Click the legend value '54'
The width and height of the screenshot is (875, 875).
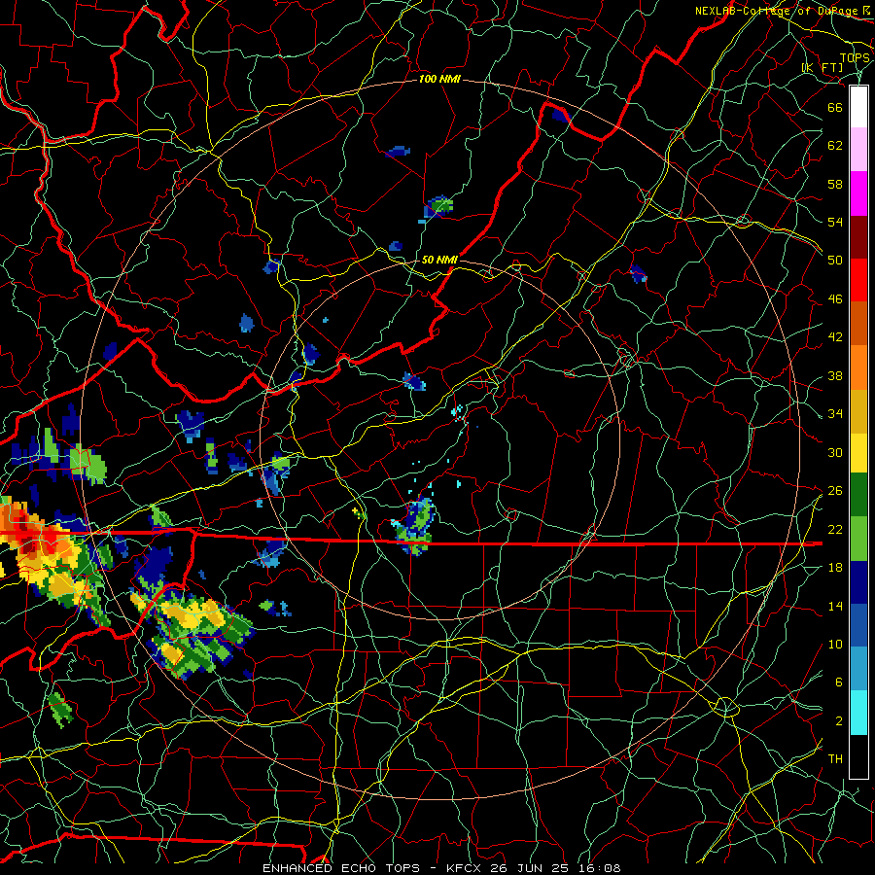click(x=835, y=222)
